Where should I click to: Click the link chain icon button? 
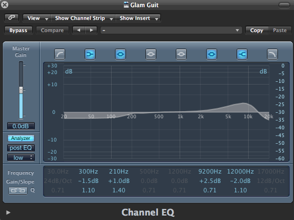tap(12, 18)
